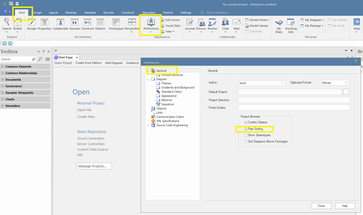Viewport: 363px width, 215px height.
Task: Open the Mail icon
Action: point(236,25)
